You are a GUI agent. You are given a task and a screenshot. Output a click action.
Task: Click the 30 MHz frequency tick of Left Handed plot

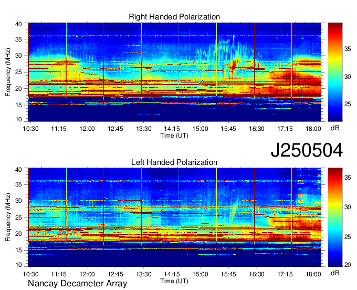(18, 201)
